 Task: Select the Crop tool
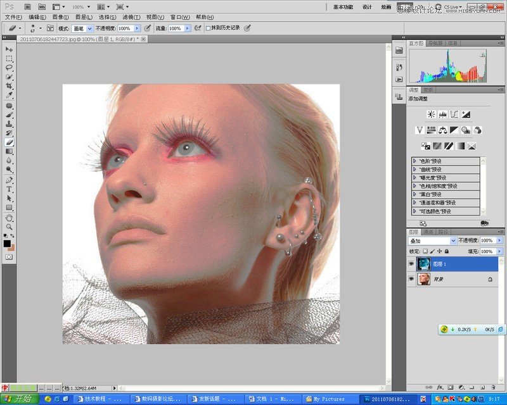[9, 85]
